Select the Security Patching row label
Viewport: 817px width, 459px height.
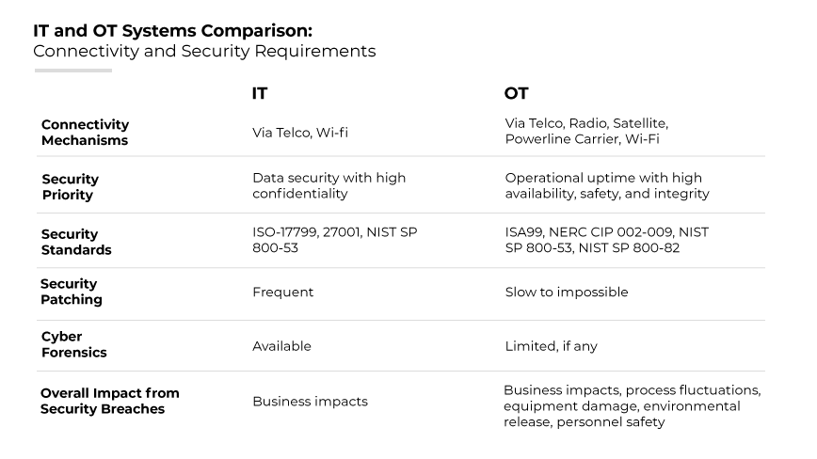pos(71,292)
